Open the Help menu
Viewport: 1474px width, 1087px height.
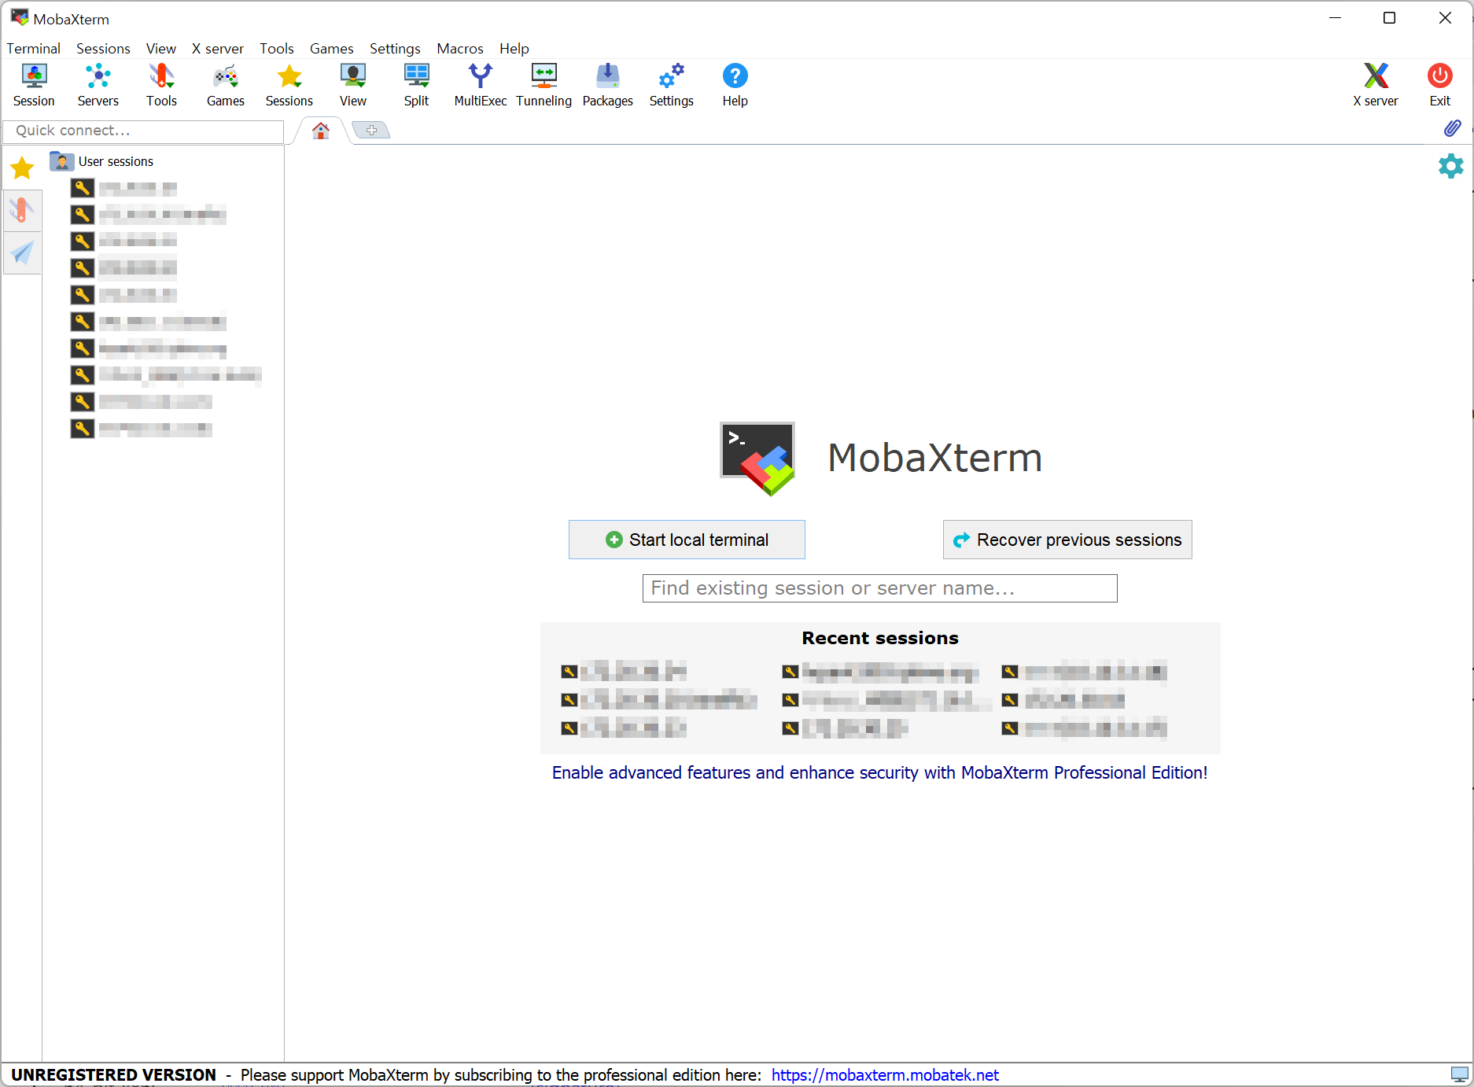pos(514,49)
